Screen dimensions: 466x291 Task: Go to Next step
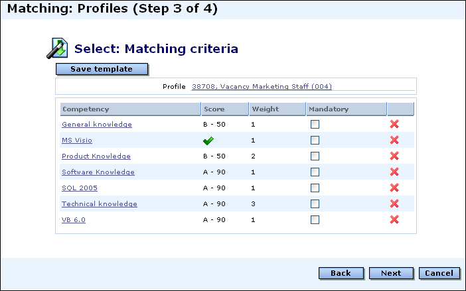(x=391, y=273)
